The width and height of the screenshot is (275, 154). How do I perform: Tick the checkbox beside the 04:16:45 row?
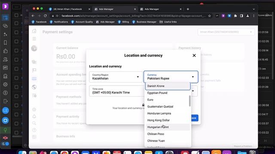(x=16, y=60)
